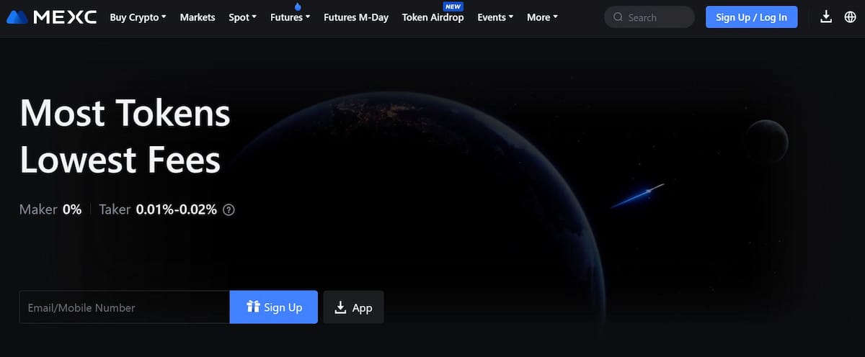Click the Sign Up button with gift icon

(274, 307)
